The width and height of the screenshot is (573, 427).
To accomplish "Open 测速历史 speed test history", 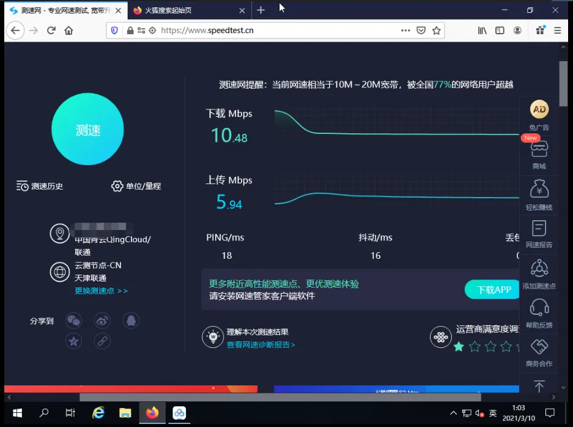I will pyautogui.click(x=38, y=186).
